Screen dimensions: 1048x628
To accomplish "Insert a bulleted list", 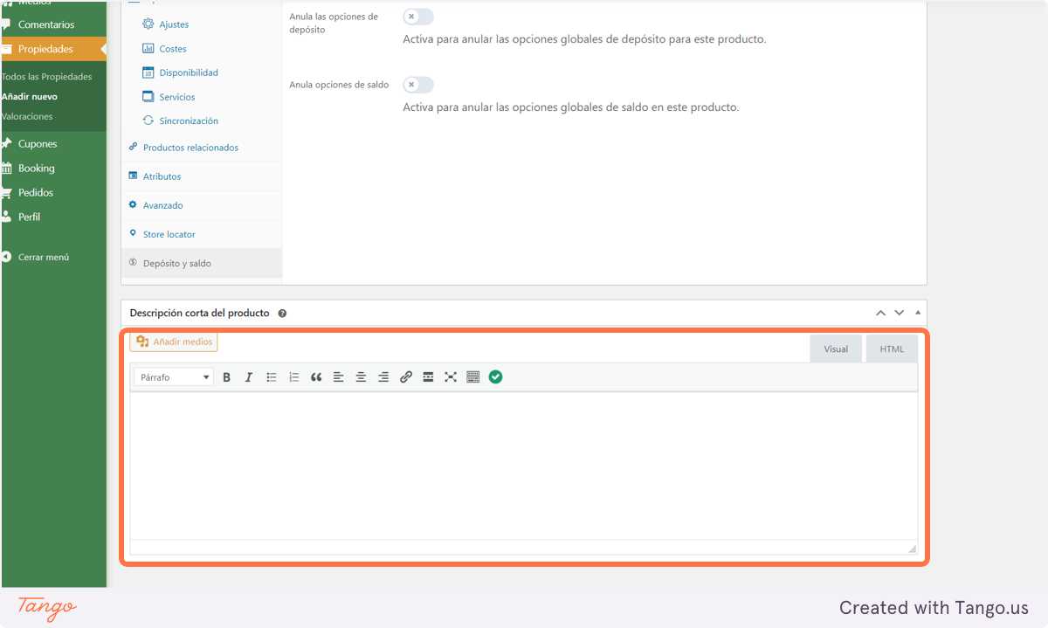I will coord(272,377).
